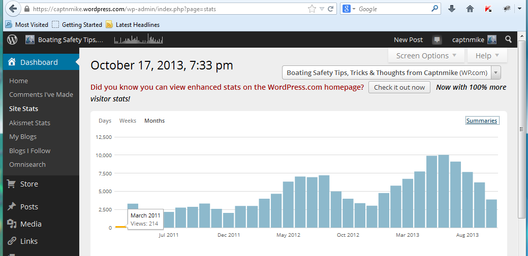Click the WordPress logo in admin bar
Screen dimensions: 528x256
[x=12, y=40]
